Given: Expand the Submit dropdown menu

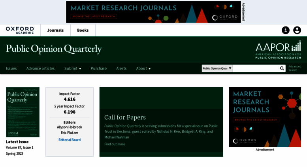Looking at the screenshot, I should [73, 68].
